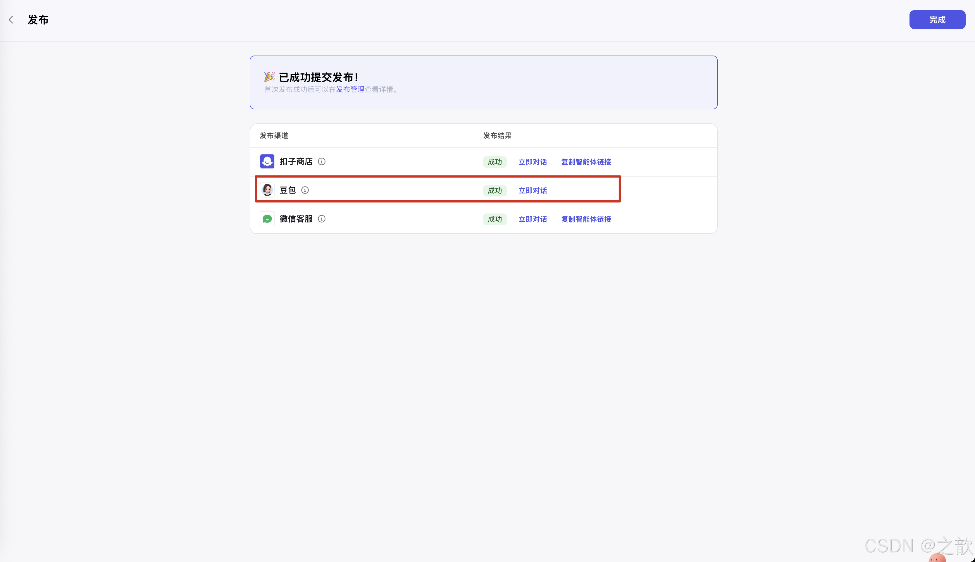Image resolution: width=975 pixels, height=562 pixels.
Task: Click 复制智能体链接 for 扣子商店
Action: (585, 162)
